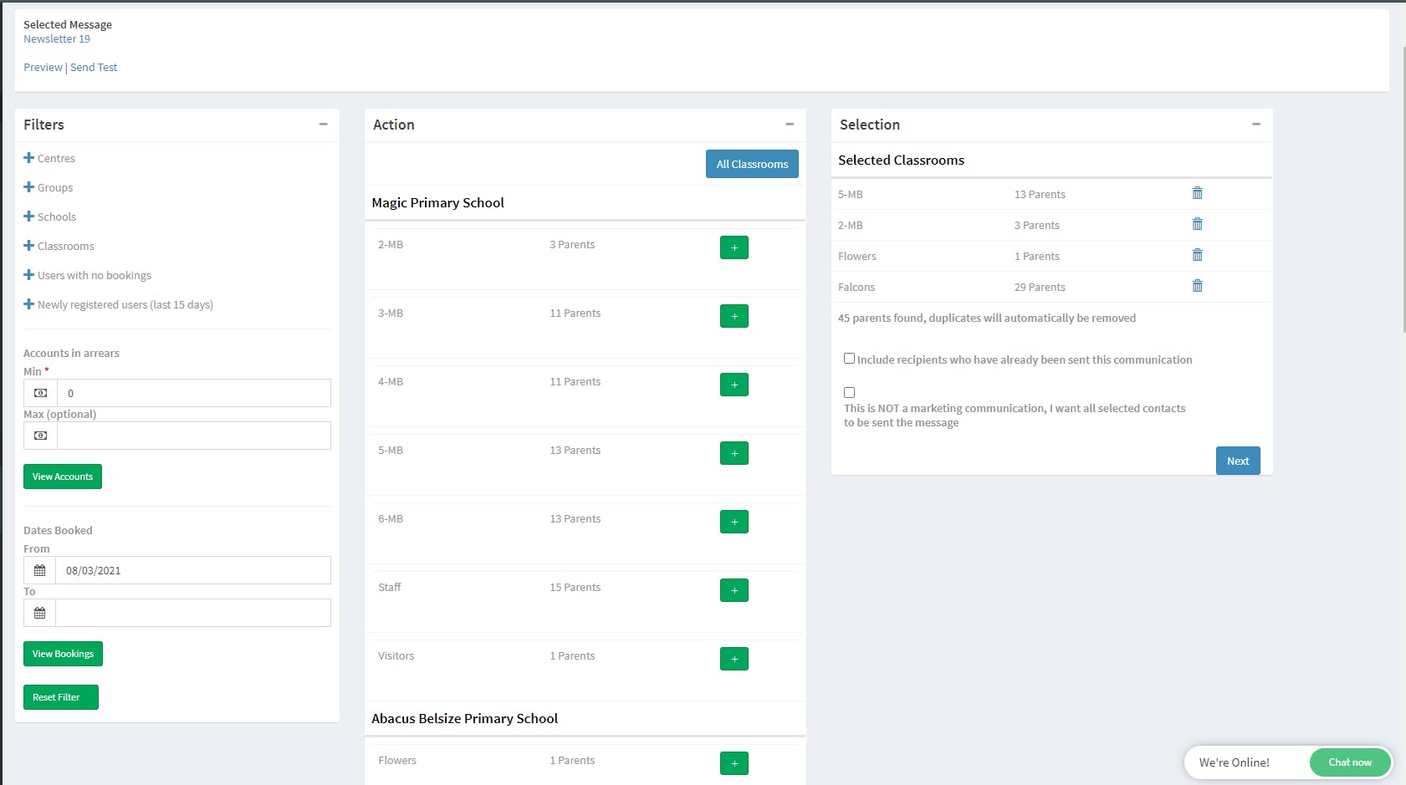Remove Falcons classroom using its trash icon
Image resolution: width=1406 pixels, height=785 pixels.
[1197, 286]
